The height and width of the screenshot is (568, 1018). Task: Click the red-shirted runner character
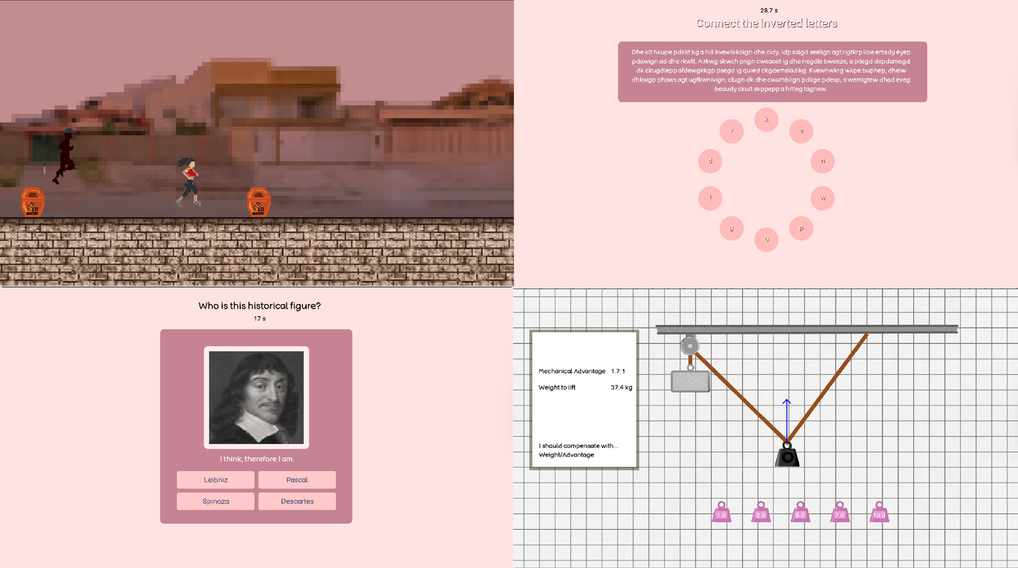tap(189, 182)
